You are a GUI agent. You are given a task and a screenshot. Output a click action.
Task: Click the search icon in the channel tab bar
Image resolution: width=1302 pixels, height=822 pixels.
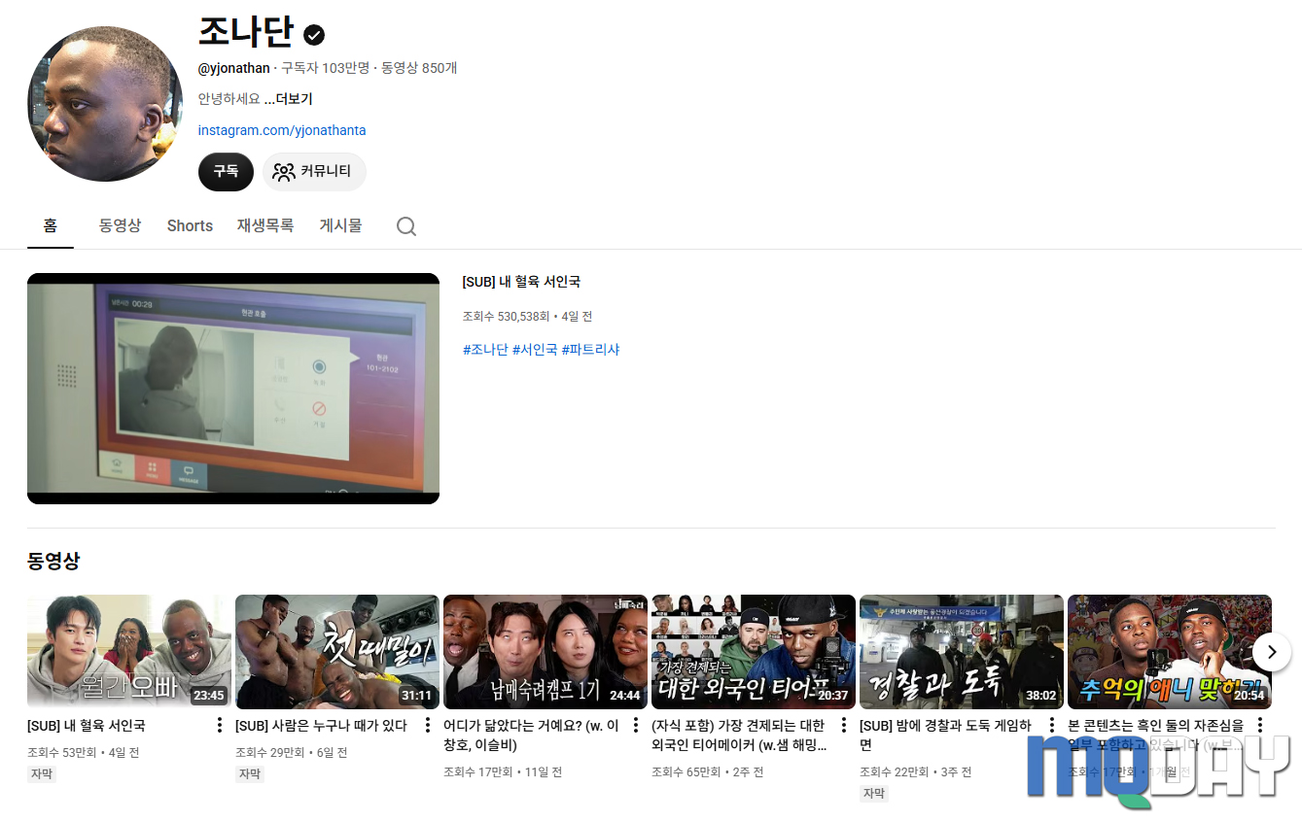pyautogui.click(x=405, y=225)
